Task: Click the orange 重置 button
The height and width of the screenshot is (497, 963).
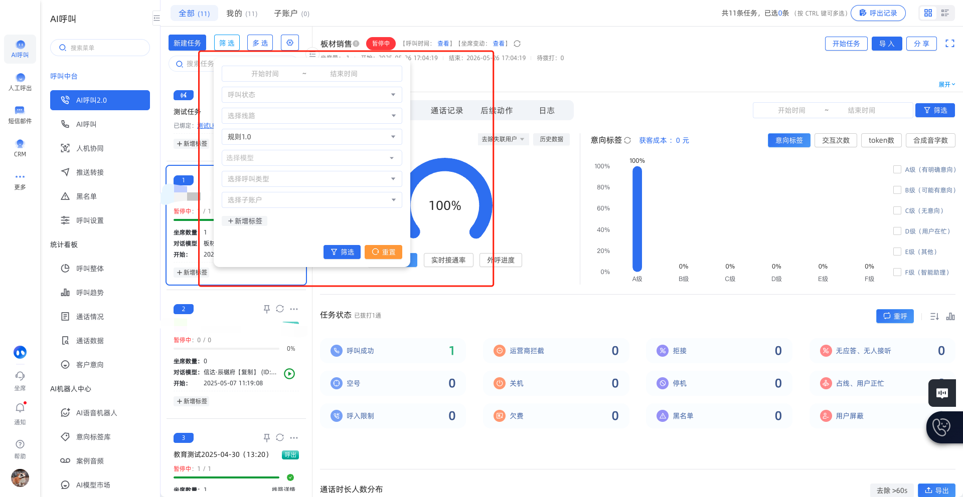Action: 384,252
